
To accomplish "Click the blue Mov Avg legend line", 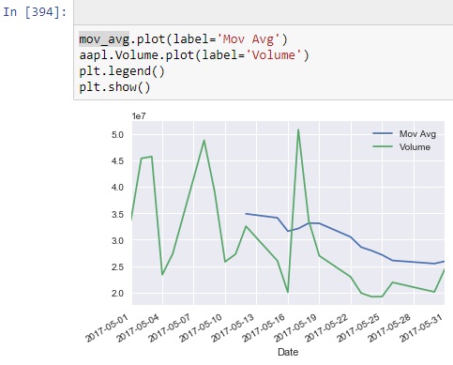I will (383, 133).
